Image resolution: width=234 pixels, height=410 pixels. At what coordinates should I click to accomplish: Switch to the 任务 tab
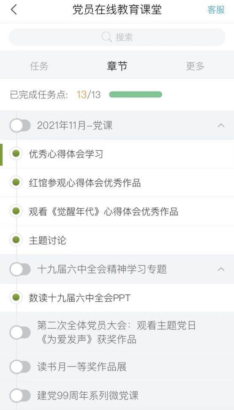pos(39,66)
